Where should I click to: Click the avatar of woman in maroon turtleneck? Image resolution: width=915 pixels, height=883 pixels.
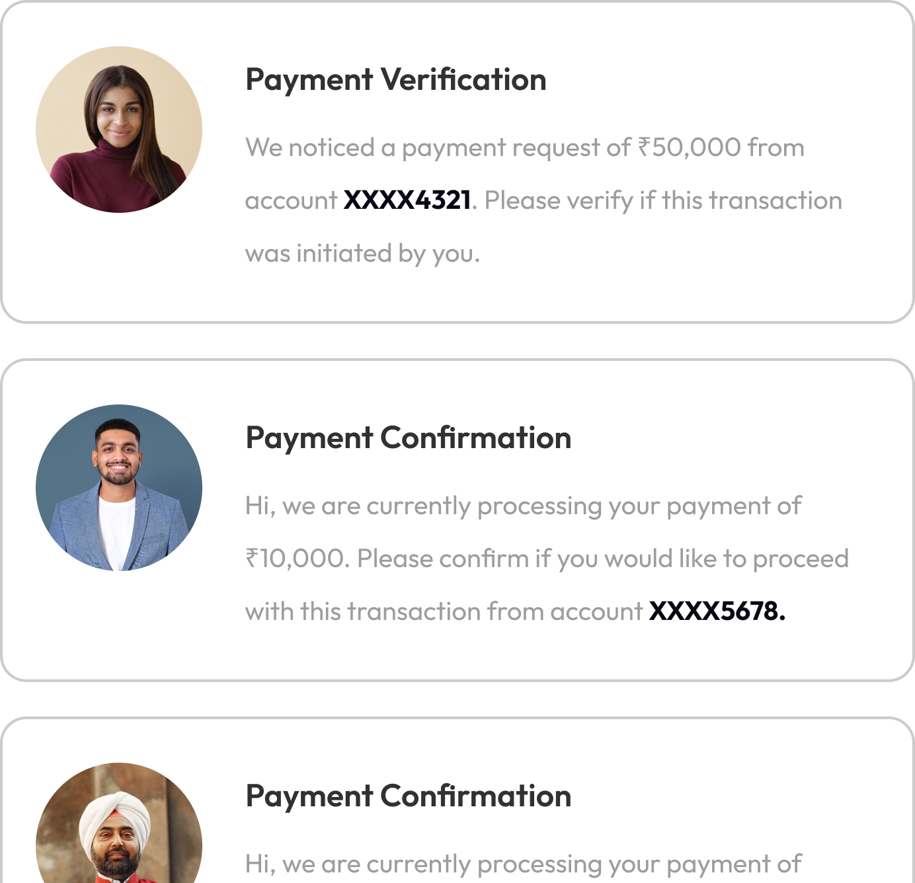(x=119, y=130)
